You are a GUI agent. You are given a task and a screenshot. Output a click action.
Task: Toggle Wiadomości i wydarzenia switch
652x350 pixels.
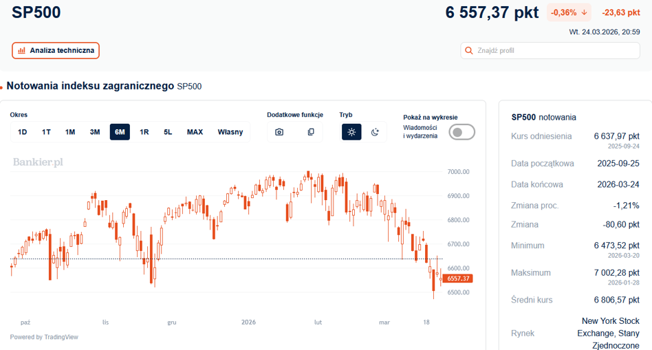point(461,132)
